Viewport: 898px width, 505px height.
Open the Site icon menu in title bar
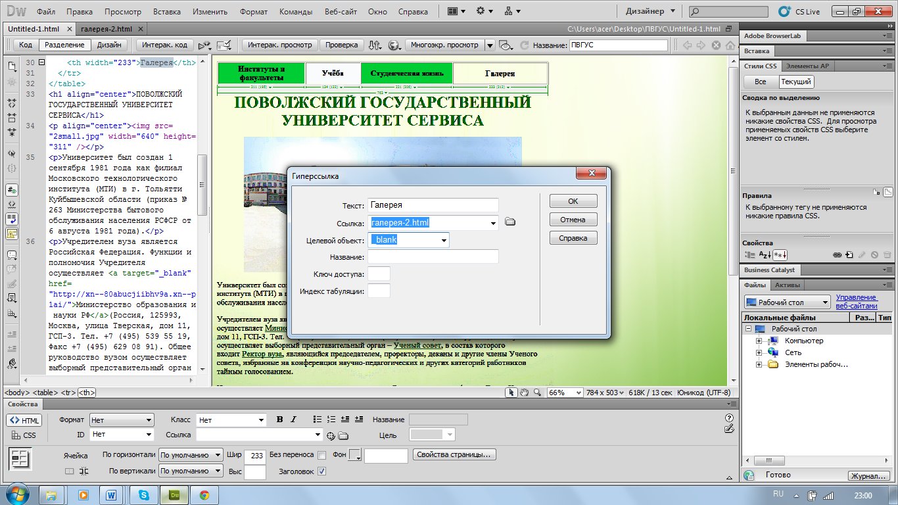[513, 11]
